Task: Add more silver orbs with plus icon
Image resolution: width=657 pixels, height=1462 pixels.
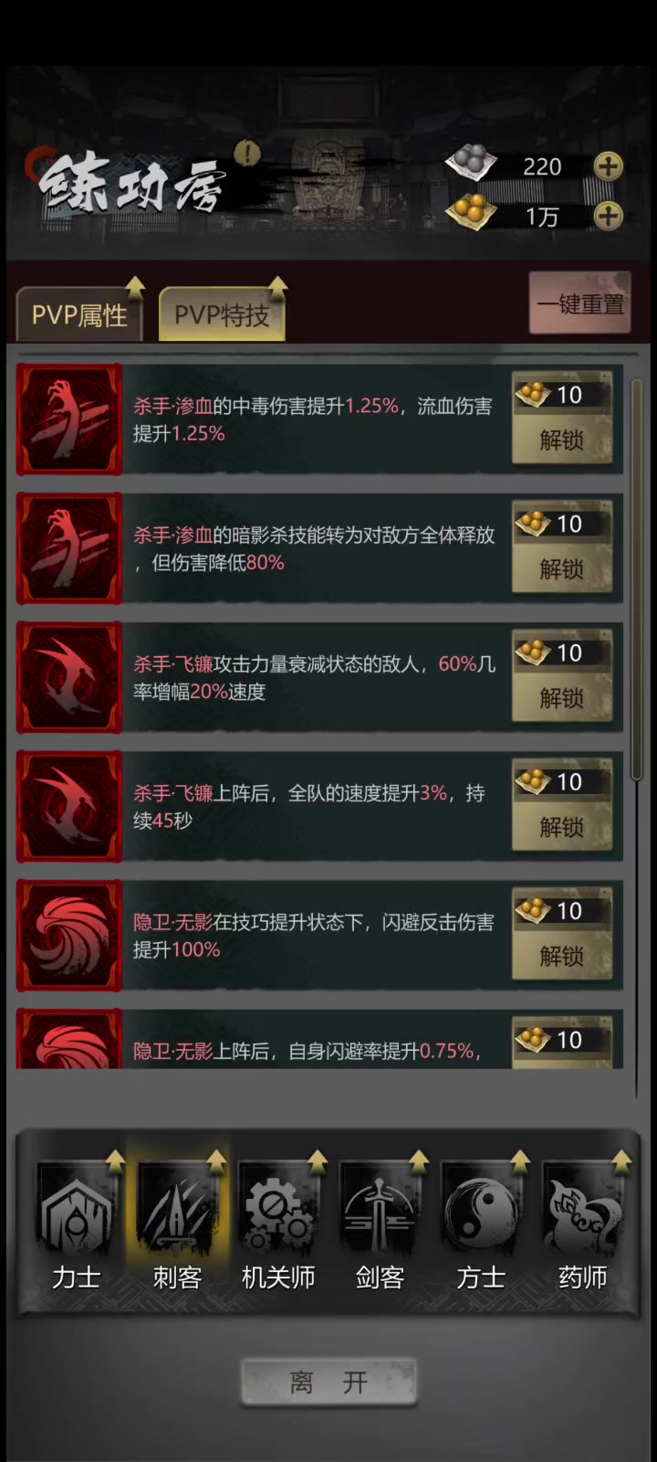Action: 609,166
